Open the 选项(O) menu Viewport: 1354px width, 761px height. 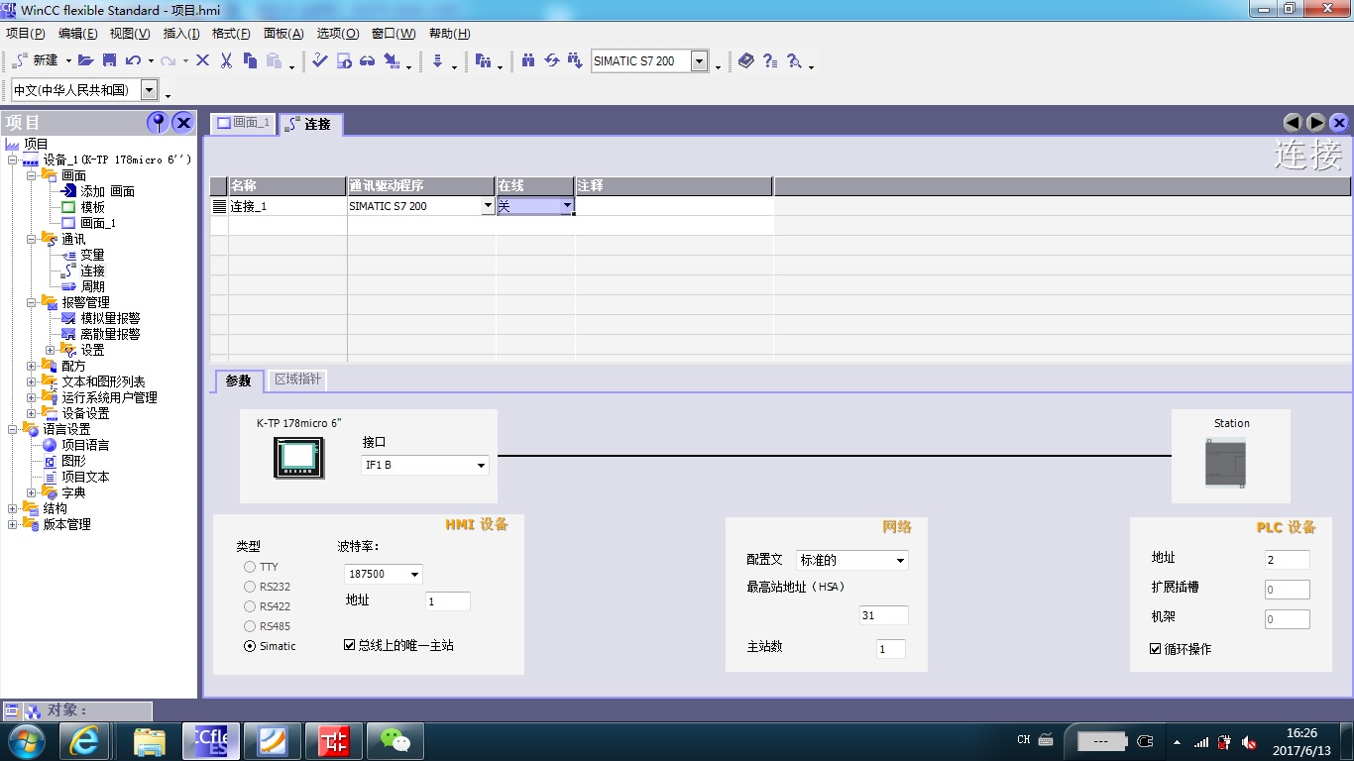point(337,34)
